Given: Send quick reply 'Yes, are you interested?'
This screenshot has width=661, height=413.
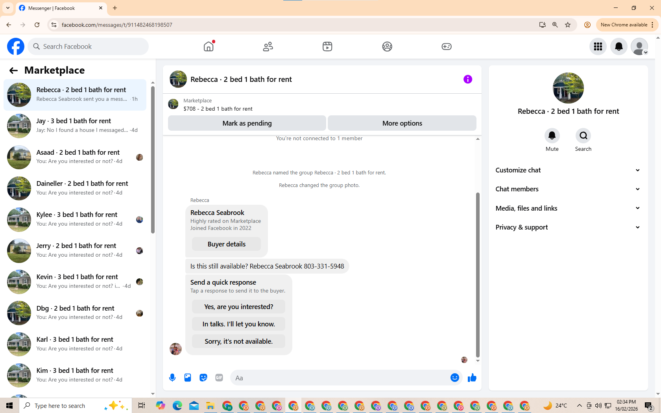Looking at the screenshot, I should coord(238,307).
